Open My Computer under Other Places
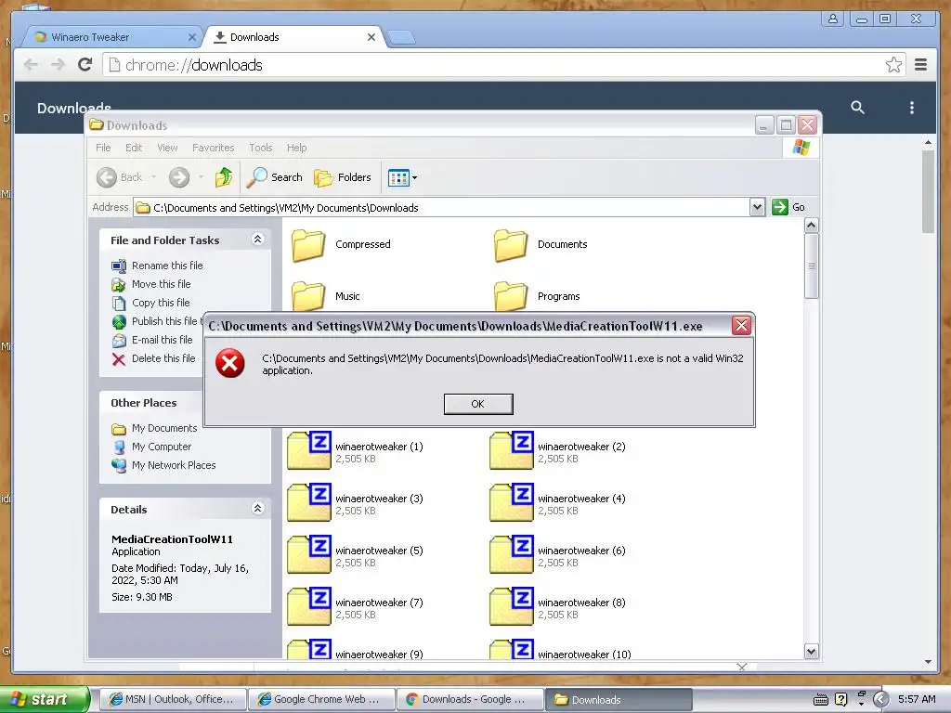Screen dimensions: 951x713 (151, 447)
